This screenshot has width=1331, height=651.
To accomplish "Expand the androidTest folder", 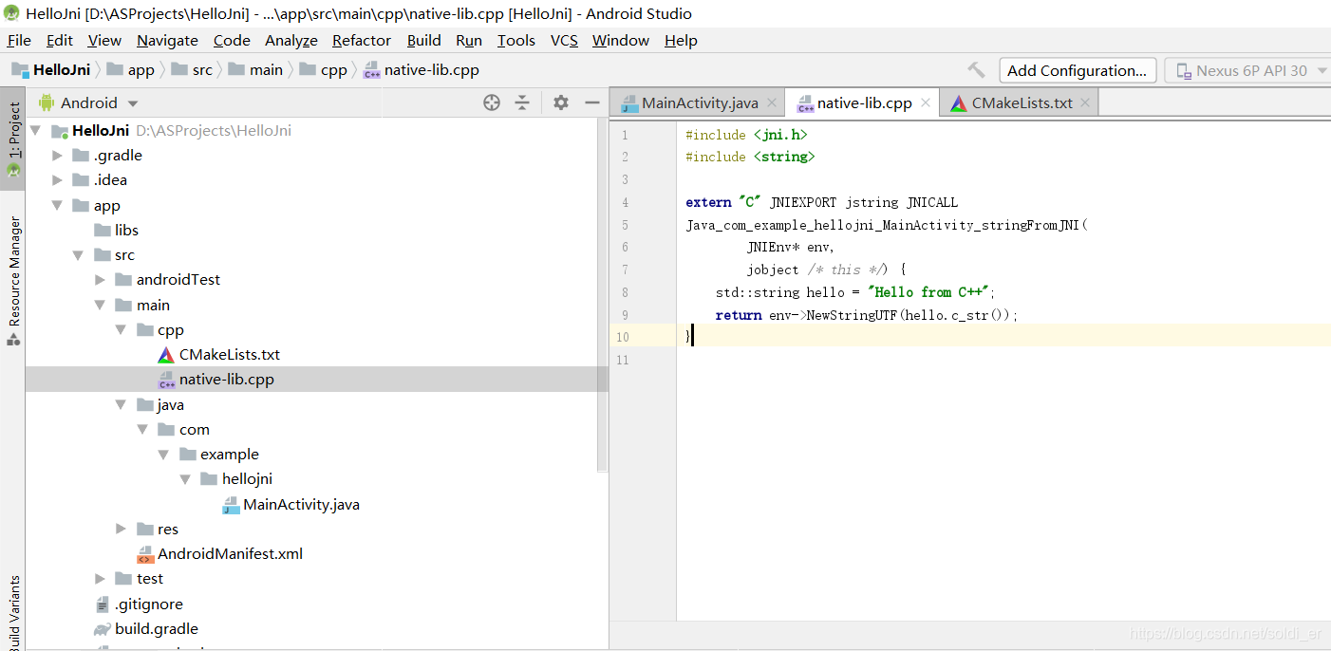I will 101,280.
